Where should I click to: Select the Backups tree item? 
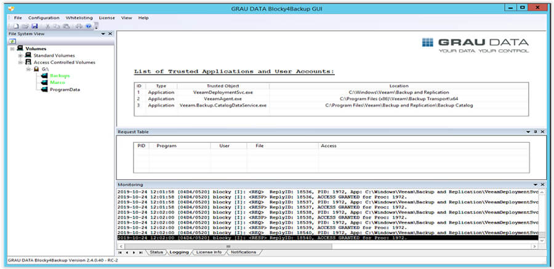(60, 76)
